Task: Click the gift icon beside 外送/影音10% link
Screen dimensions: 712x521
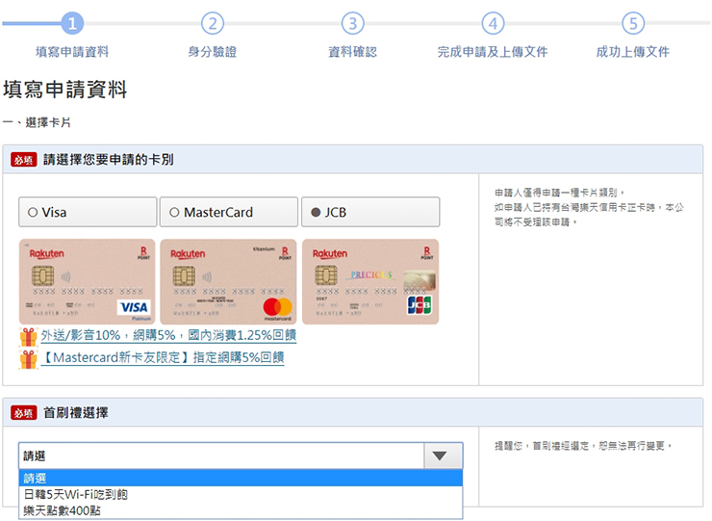Action: click(x=28, y=337)
